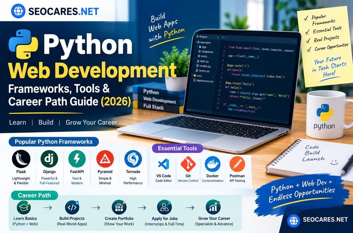Open the static folder in the project tree
Viewport: 353px width, 233px height.
point(203,56)
